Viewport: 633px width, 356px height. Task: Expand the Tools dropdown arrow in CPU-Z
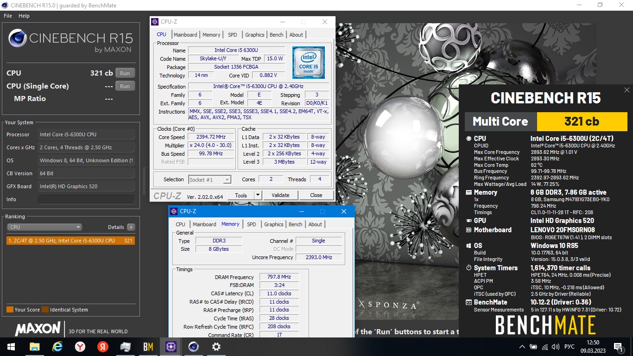click(258, 195)
